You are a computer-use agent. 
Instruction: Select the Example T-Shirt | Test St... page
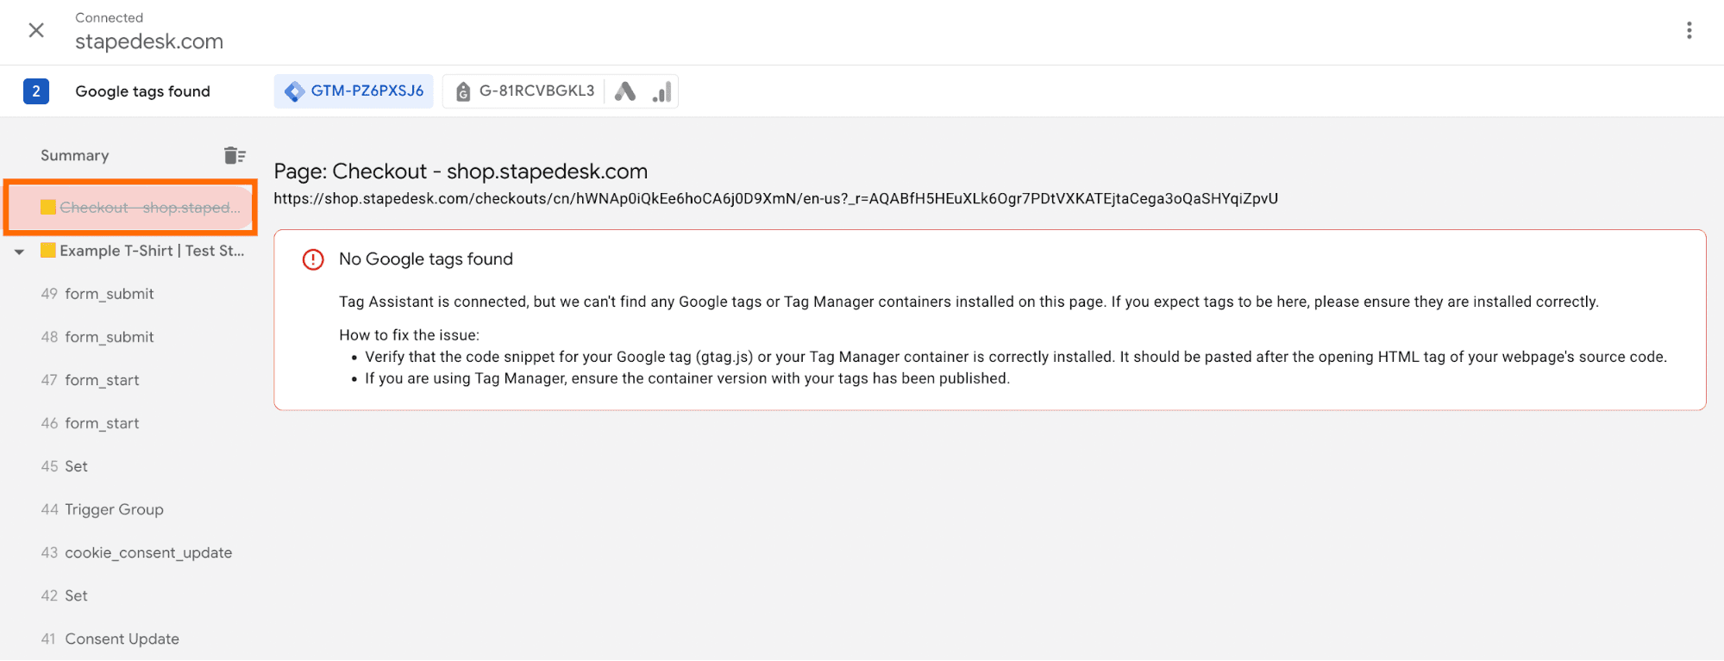tap(152, 251)
